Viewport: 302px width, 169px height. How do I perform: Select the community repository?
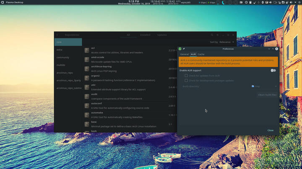pos(68,57)
